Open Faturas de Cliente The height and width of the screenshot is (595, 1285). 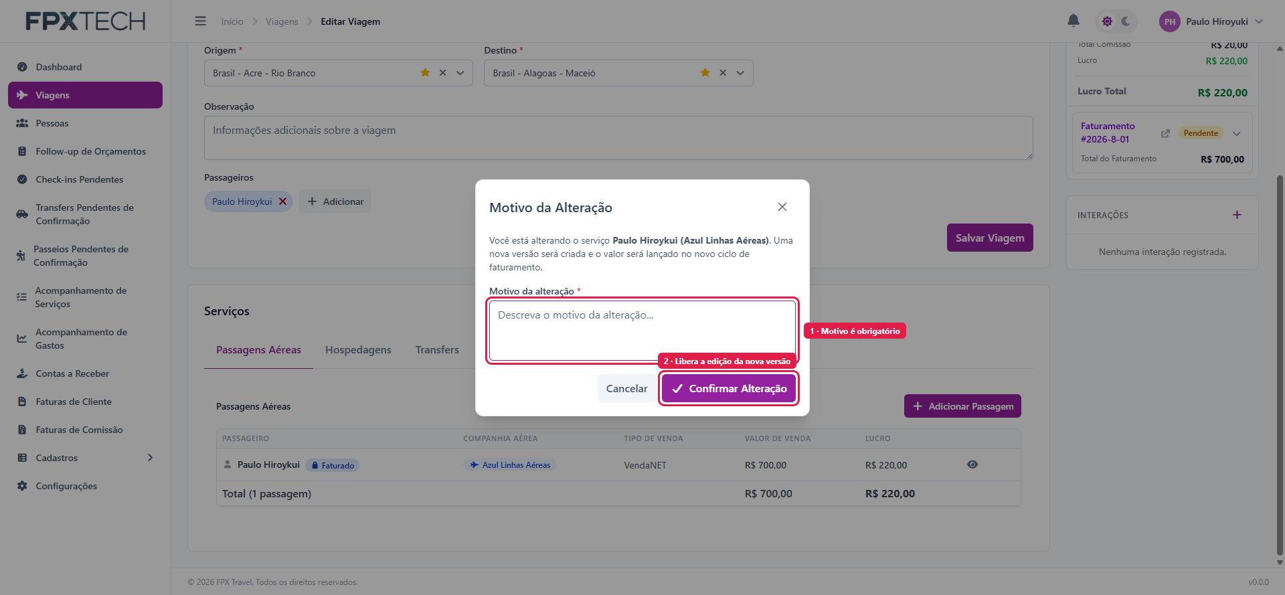click(x=85, y=402)
